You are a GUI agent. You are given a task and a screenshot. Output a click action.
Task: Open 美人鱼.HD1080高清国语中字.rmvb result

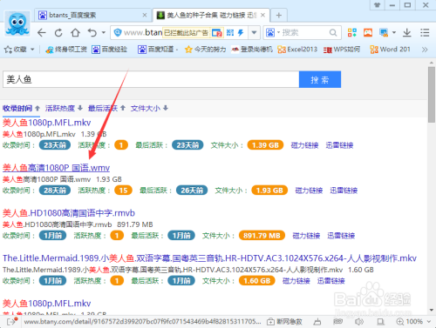tap(69, 213)
